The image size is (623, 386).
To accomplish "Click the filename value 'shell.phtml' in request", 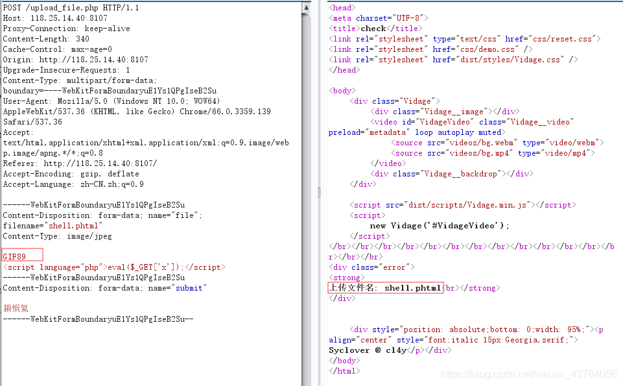I will click(73, 225).
